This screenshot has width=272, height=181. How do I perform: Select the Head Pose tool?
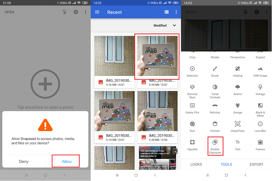(237, 127)
